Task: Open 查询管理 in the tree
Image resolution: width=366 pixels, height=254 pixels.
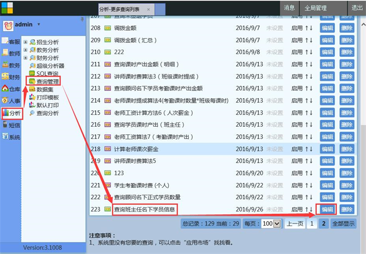Action: [x=44, y=81]
